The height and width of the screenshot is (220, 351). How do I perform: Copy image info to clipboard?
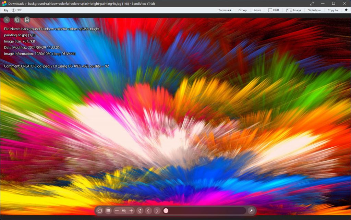point(17,20)
